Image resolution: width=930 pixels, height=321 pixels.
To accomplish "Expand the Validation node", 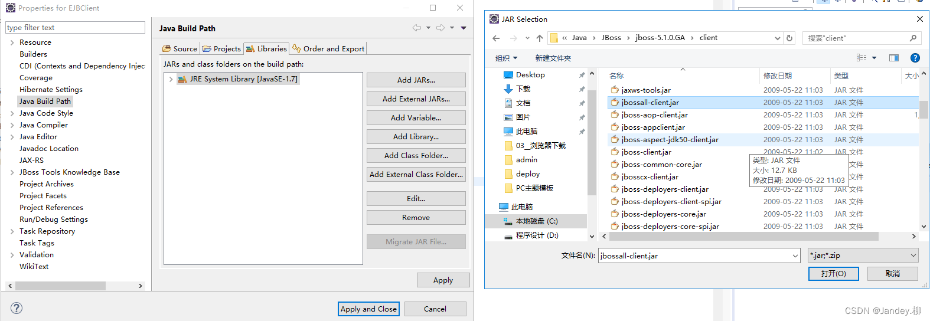I will point(12,255).
